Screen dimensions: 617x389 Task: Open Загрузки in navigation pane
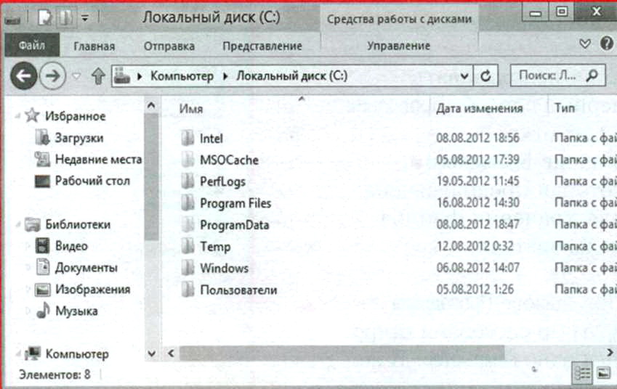[78, 138]
